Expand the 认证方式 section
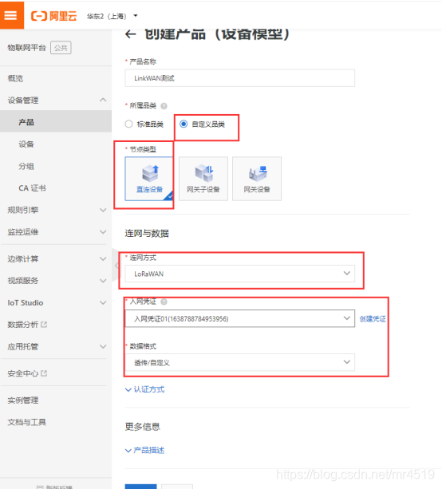 click(144, 389)
